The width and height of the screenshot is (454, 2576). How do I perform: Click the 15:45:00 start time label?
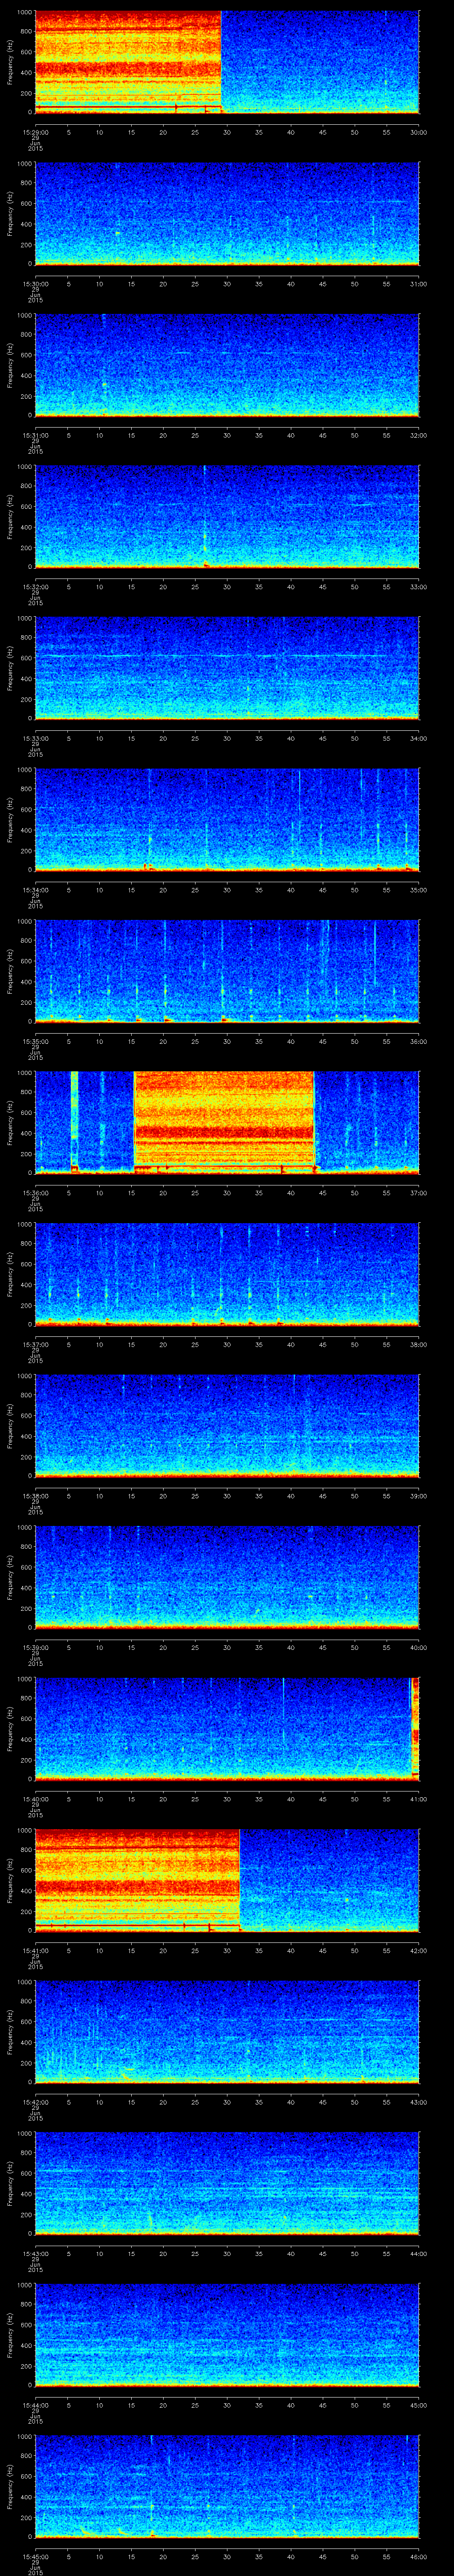(35, 2556)
